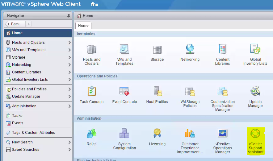Click the forward arrow next to Back

[x=28, y=24]
